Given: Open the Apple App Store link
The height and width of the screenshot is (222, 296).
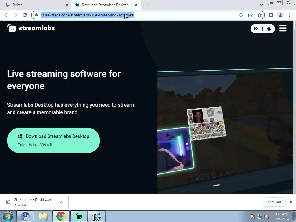Looking at the screenshot, I should click(x=269, y=29).
